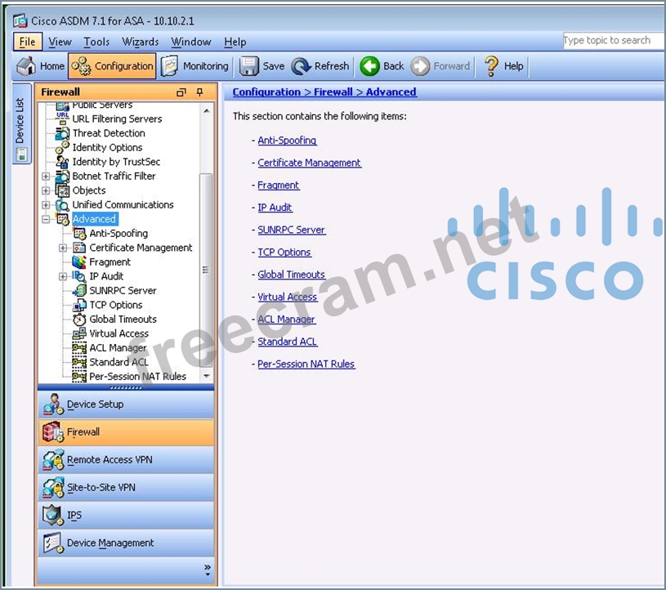Viewport: 666px width, 590px height.
Task: Select Global Timeouts tree item
Action: [123, 320]
